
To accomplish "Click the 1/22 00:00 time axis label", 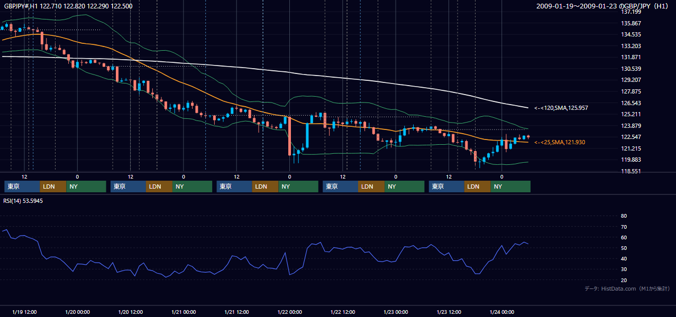I will click(289, 312).
